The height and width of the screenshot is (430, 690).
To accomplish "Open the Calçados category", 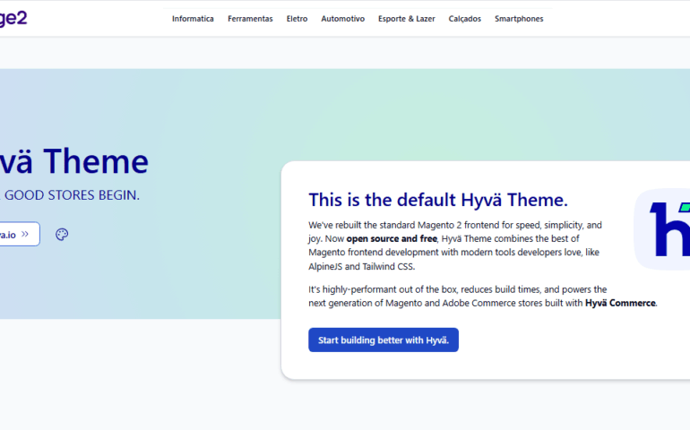I will coord(464,19).
